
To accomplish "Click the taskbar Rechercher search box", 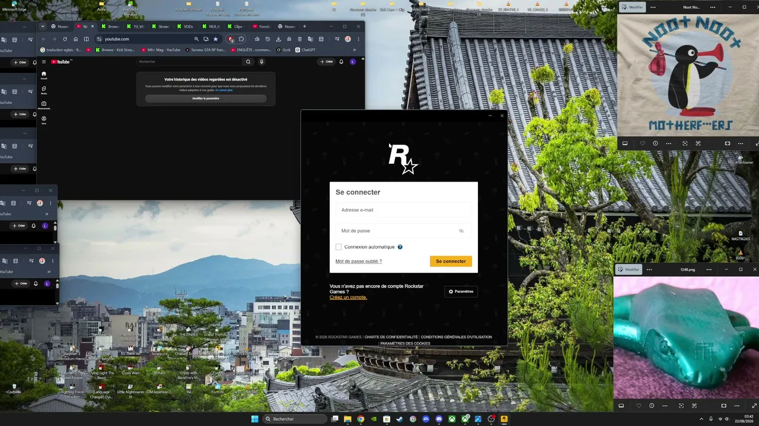I will (x=295, y=419).
